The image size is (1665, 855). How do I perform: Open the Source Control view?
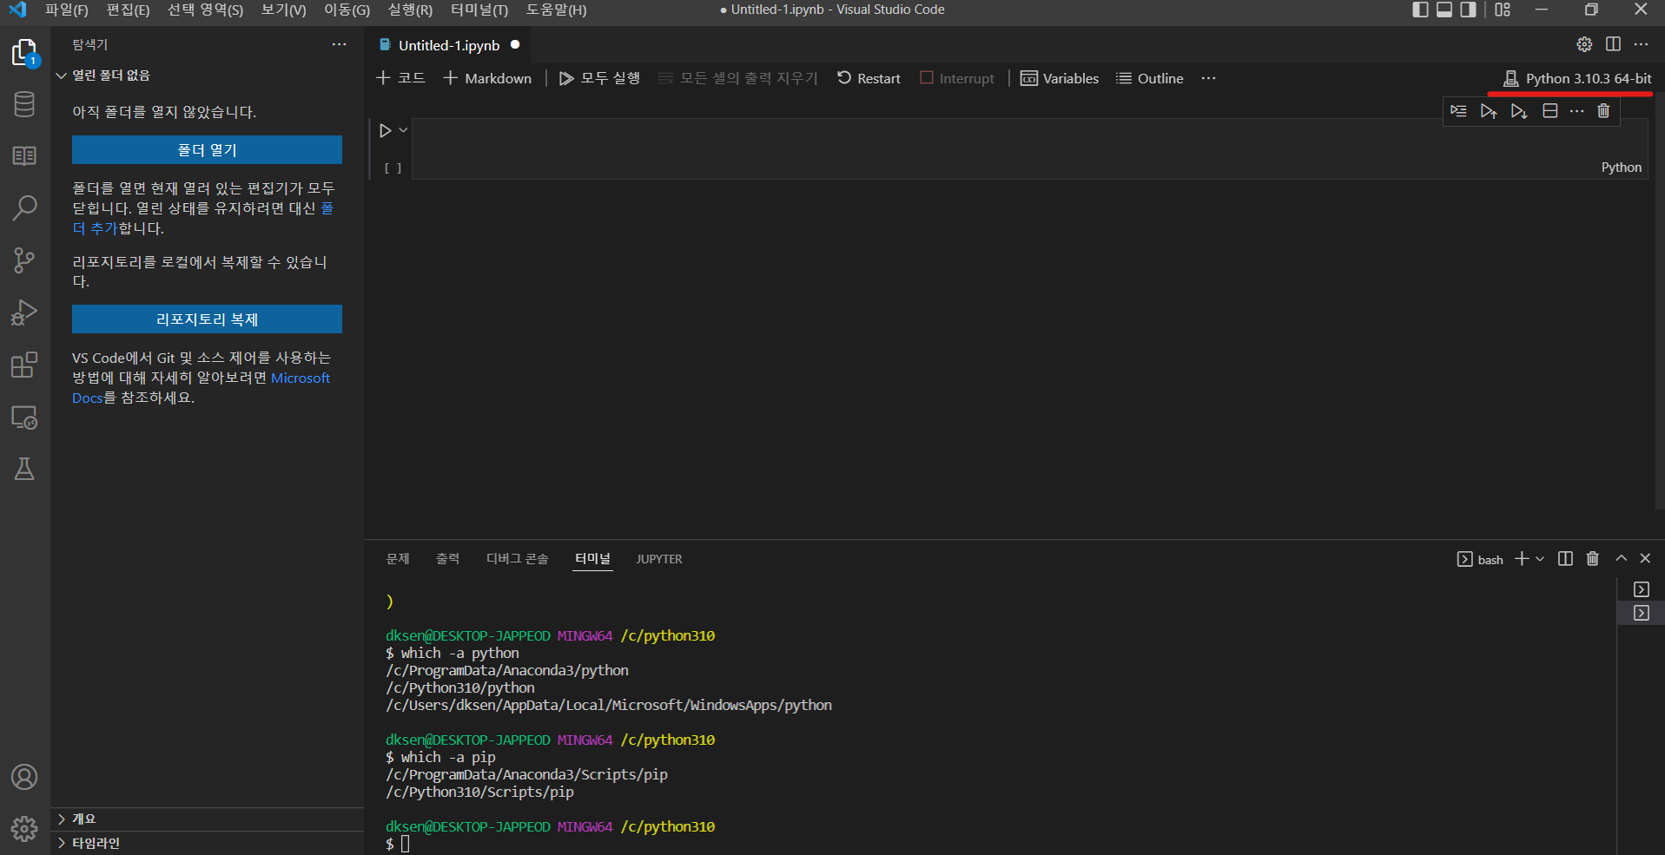tap(24, 260)
